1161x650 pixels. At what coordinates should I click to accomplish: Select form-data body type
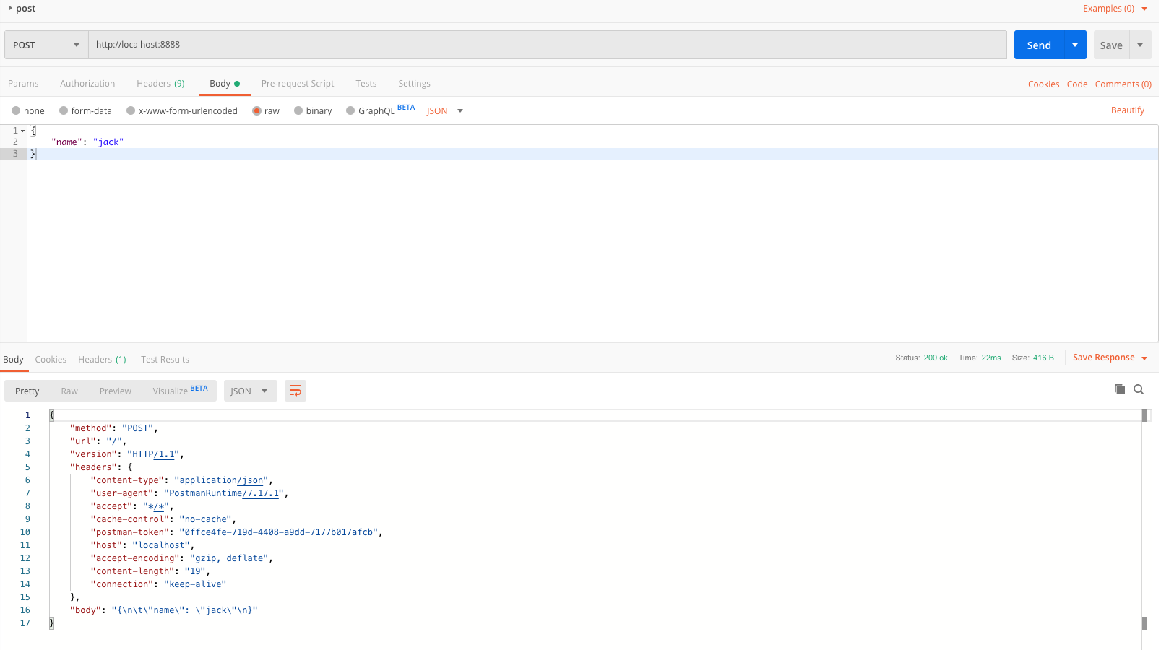click(85, 110)
